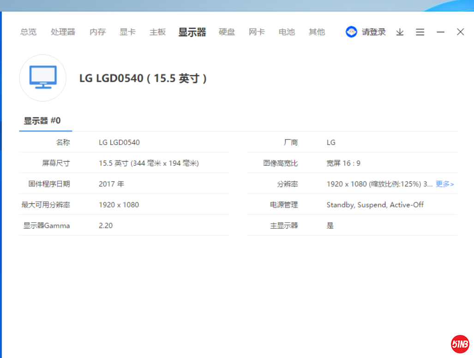Screen dimensions: 474x358
Task: Close the hardware info window
Action: (x=460, y=32)
